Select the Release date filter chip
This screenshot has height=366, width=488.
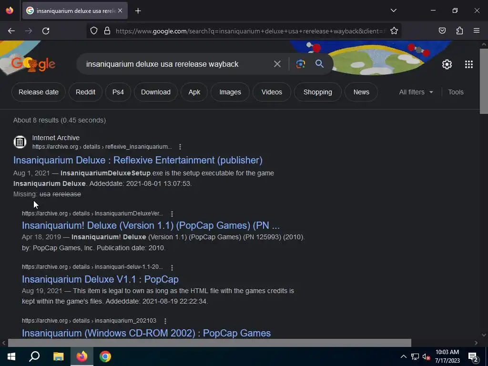39,92
